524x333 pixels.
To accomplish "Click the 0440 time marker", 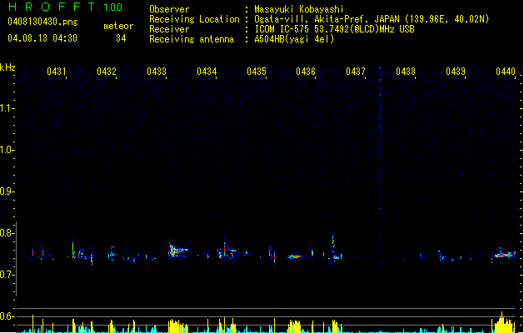I will [506, 72].
